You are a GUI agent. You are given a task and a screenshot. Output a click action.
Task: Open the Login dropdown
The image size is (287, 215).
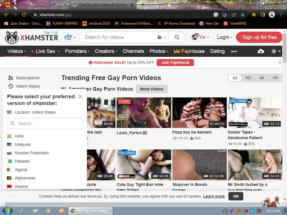click(x=224, y=37)
